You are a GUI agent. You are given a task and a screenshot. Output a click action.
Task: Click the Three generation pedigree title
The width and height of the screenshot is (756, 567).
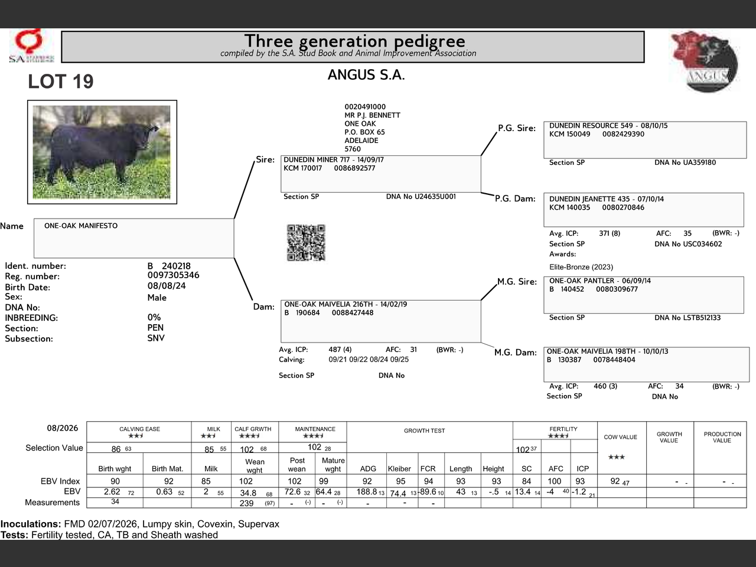point(354,41)
